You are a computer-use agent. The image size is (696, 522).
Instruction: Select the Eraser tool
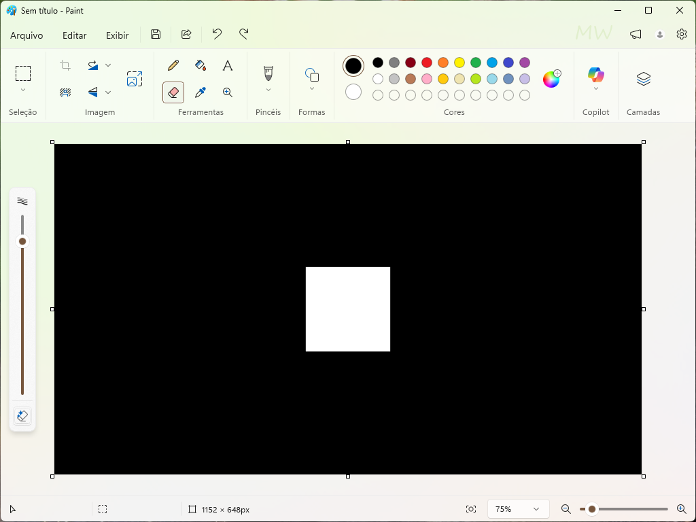pyautogui.click(x=173, y=92)
